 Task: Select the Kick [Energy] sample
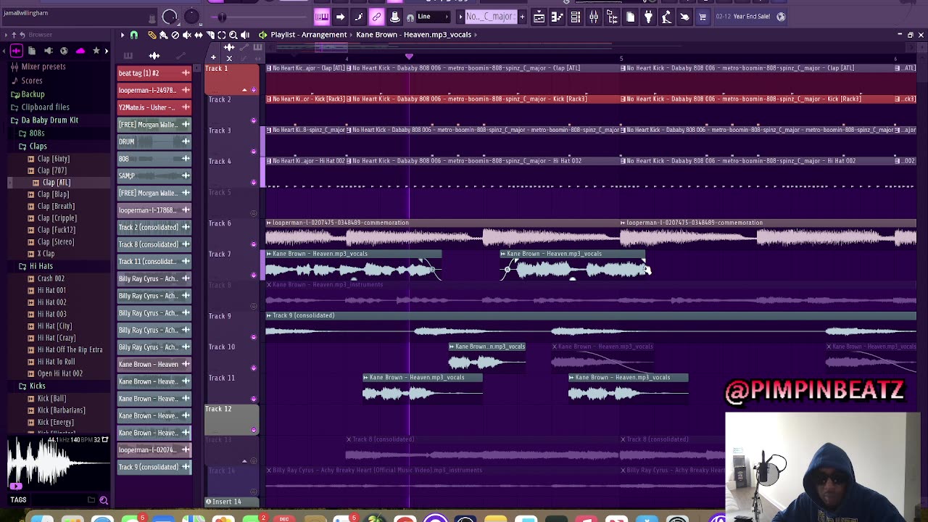coord(51,422)
